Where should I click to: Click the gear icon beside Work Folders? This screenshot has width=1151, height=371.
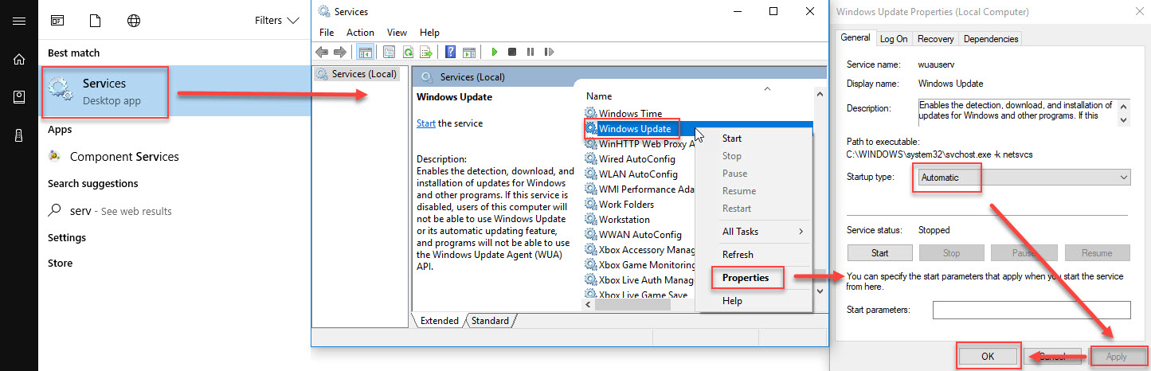coord(591,204)
